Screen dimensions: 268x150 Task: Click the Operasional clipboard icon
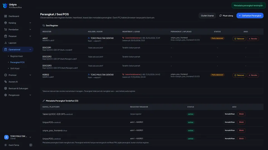(x=6, y=49)
